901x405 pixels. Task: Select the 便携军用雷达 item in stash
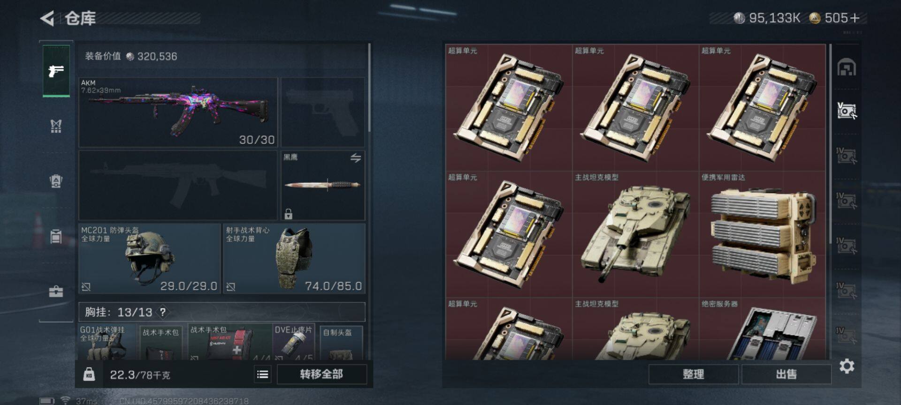763,234
